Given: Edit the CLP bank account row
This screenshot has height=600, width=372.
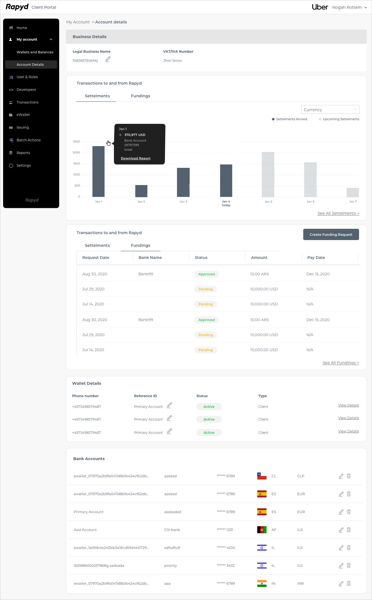Looking at the screenshot, I should (x=341, y=476).
